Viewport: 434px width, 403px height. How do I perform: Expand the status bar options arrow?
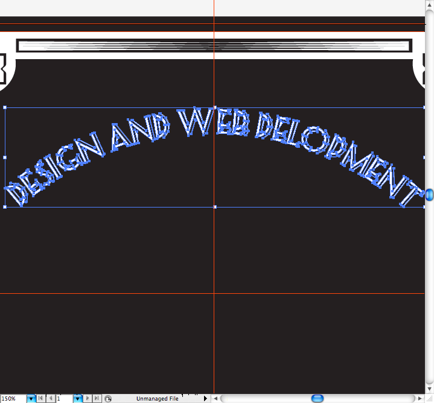click(x=205, y=398)
